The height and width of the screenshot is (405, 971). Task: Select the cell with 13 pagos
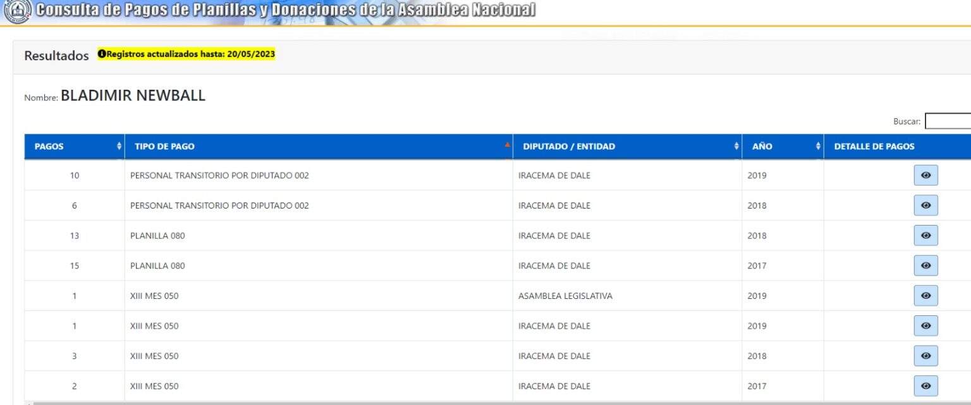pos(75,236)
